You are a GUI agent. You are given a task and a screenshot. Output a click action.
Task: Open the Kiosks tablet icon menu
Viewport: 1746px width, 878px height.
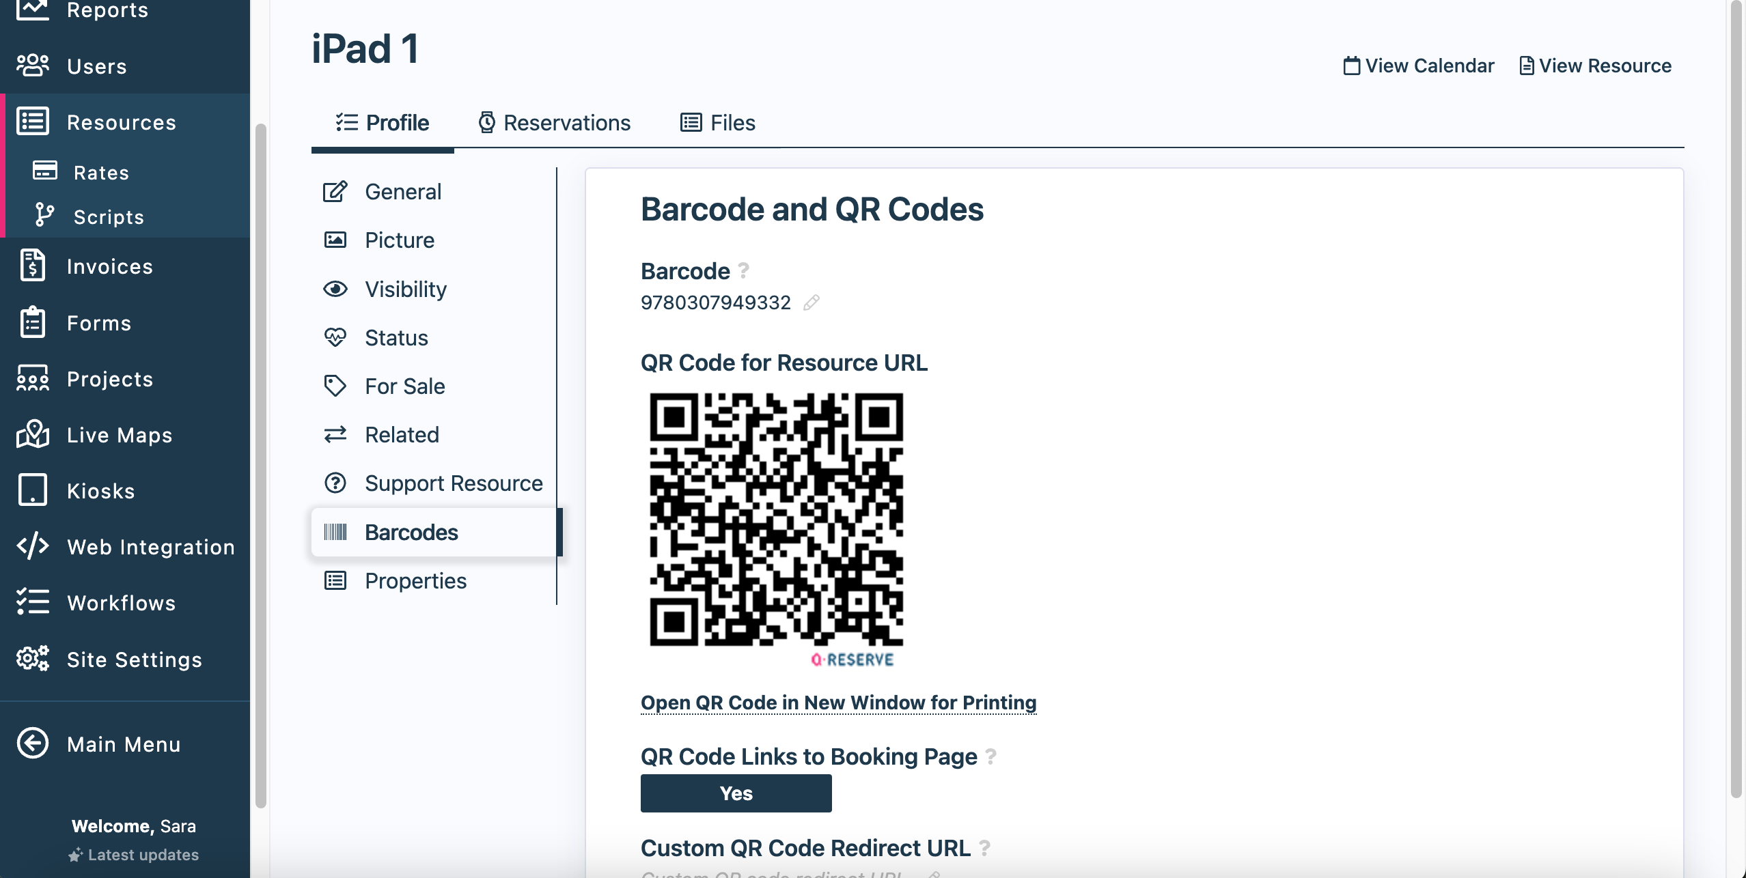point(32,490)
